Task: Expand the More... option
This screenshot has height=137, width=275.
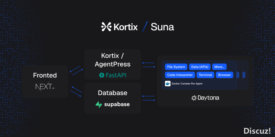Action: pyautogui.click(x=219, y=67)
